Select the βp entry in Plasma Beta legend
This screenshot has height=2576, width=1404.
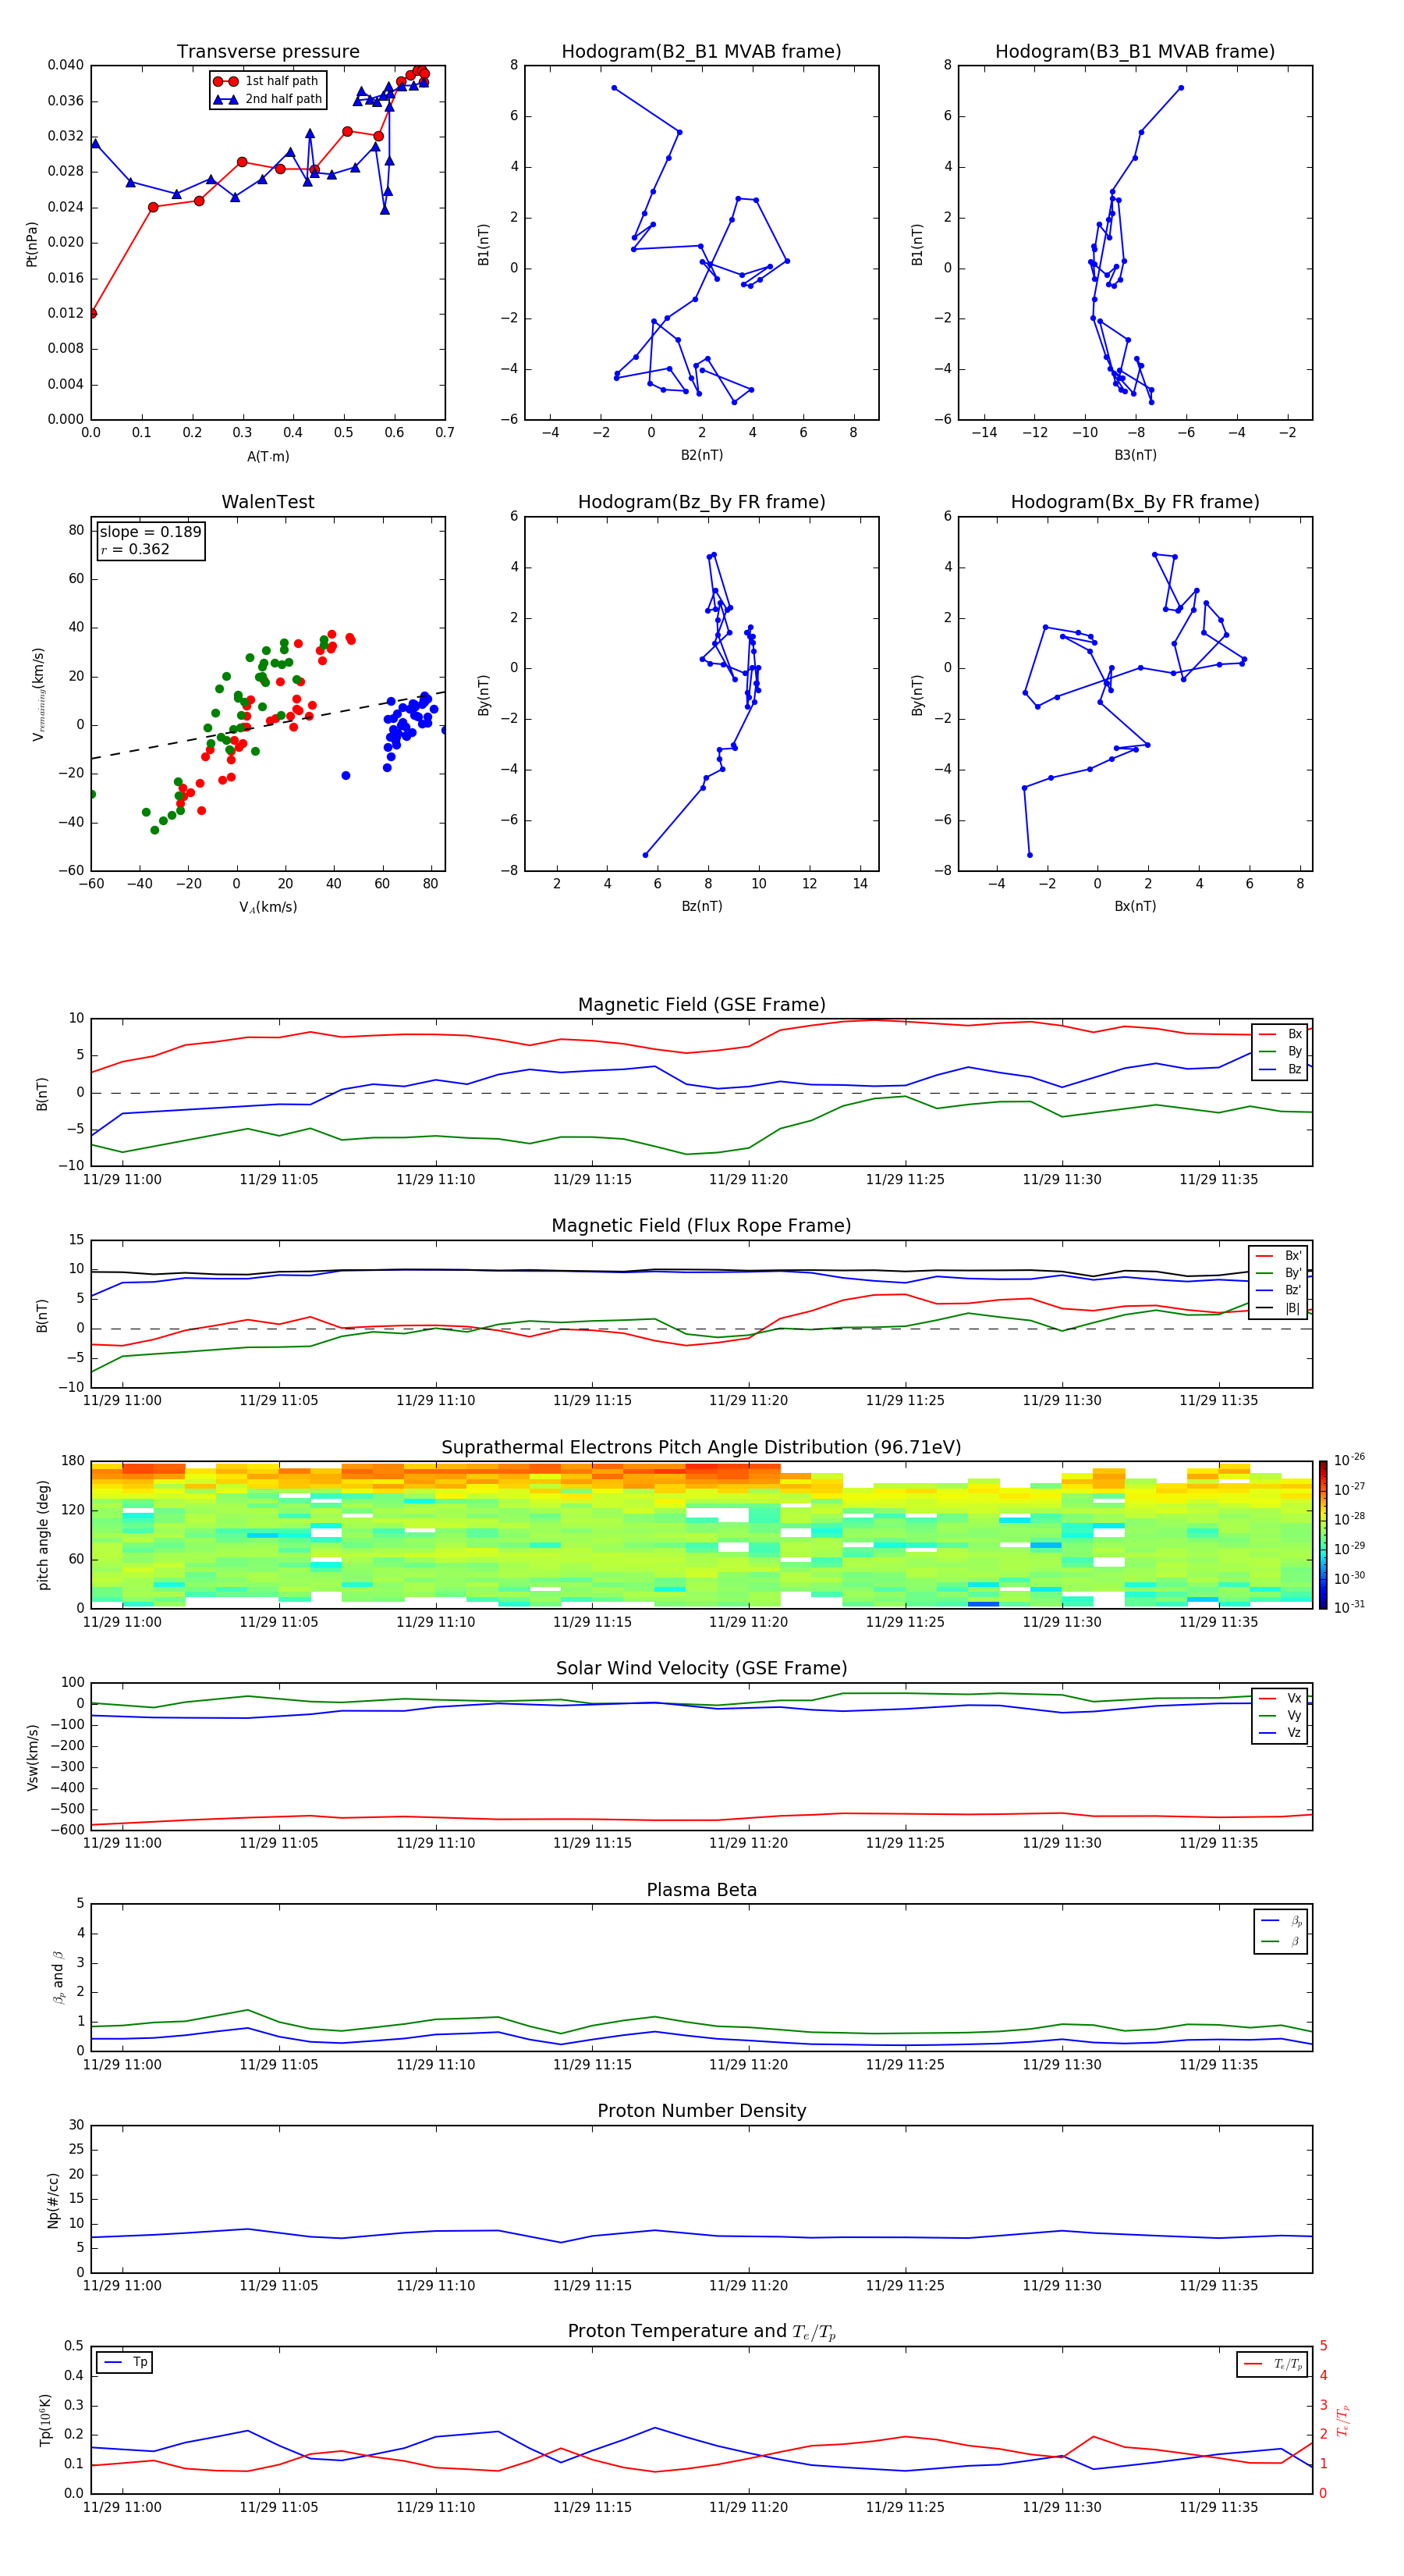(1282, 1920)
